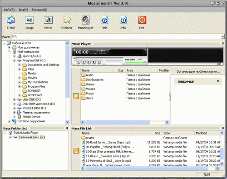This screenshot has height=179, width=227.
Task: Select the MusicPlayer toolbar icon
Action: tap(85, 20)
